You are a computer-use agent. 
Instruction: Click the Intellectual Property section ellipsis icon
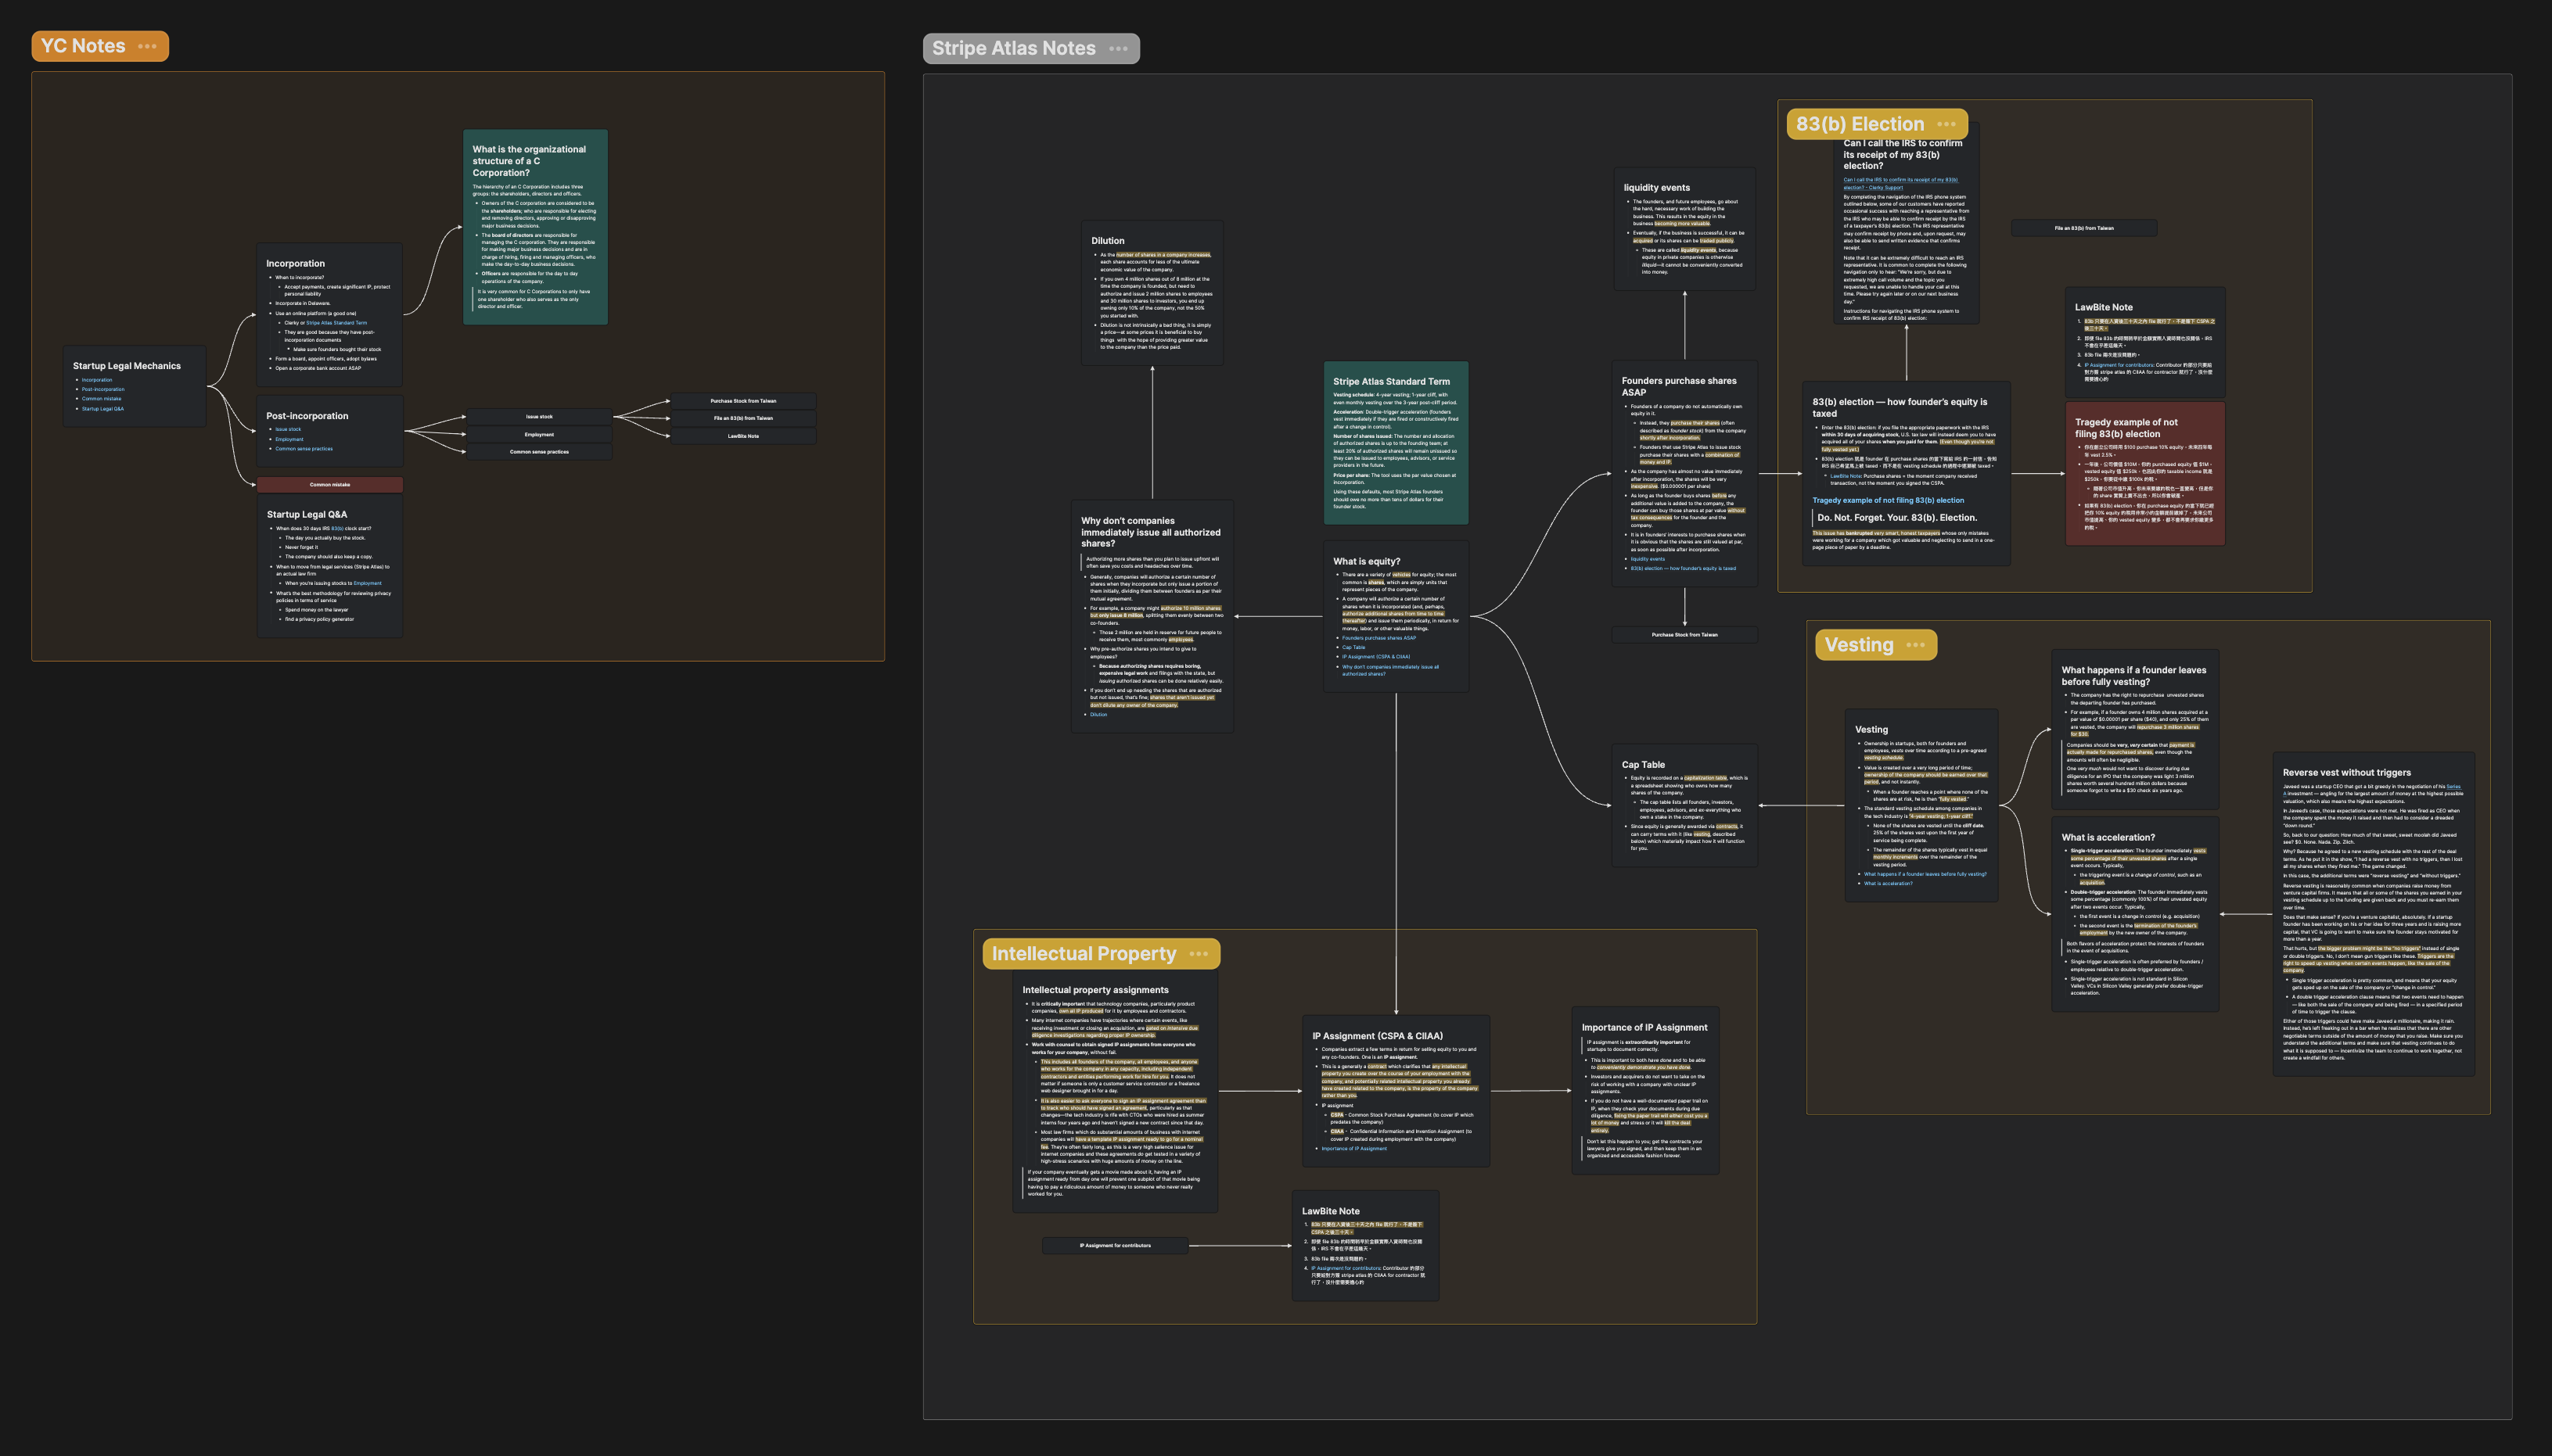coord(1199,954)
